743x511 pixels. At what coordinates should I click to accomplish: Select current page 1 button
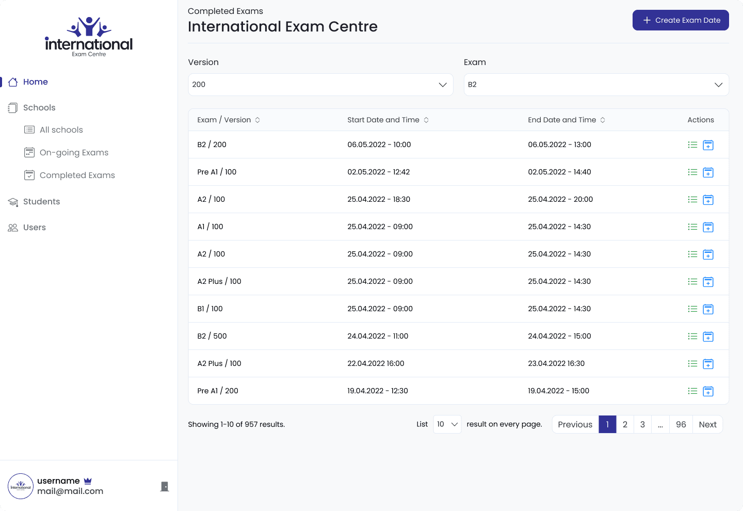pos(607,424)
